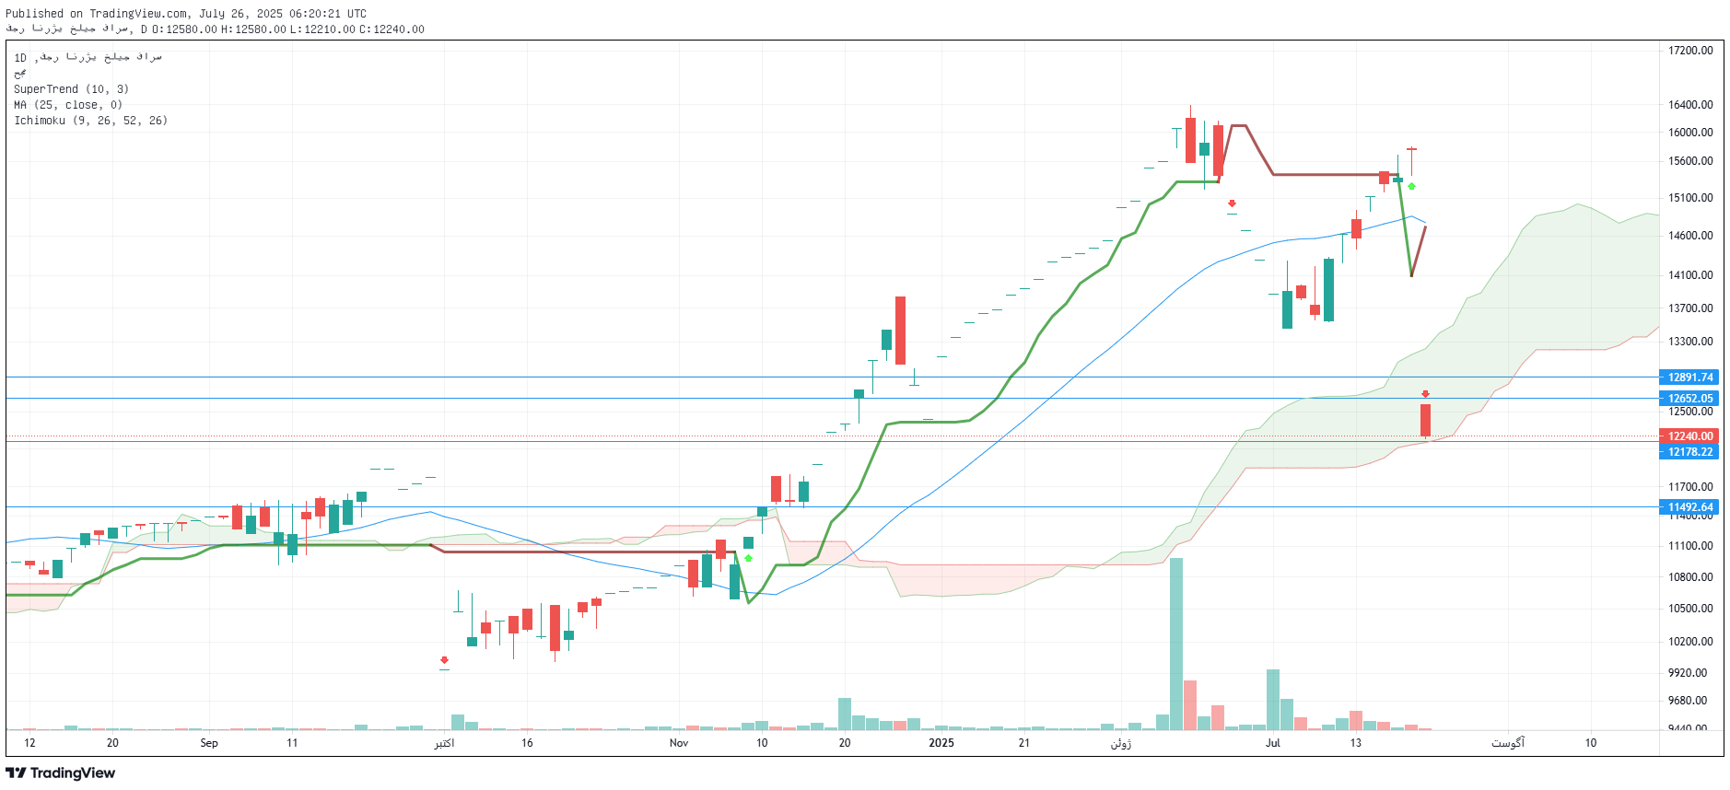Click the red sell arrow above the latest candle
Image resolution: width=1730 pixels, height=790 pixels.
point(1425,394)
